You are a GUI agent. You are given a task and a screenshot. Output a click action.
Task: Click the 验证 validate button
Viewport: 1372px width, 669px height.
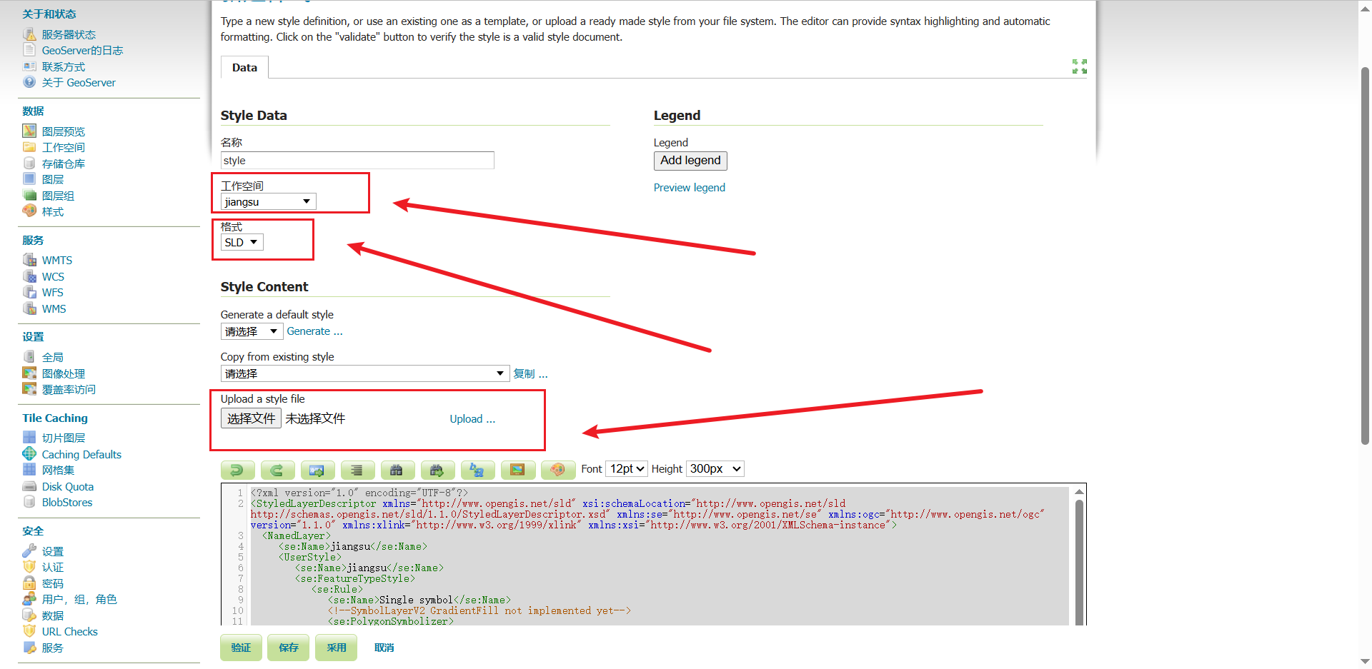[241, 648]
